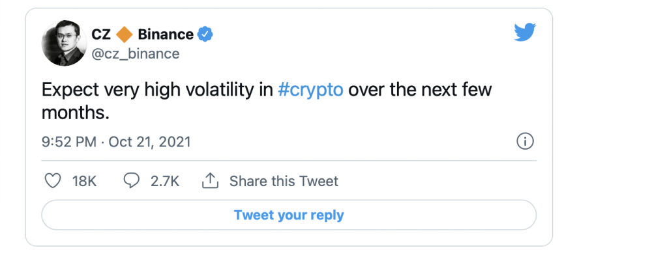Viewport: 652px width, 259px height.
Task: Click the word "months." in tweet
Action: click(75, 113)
